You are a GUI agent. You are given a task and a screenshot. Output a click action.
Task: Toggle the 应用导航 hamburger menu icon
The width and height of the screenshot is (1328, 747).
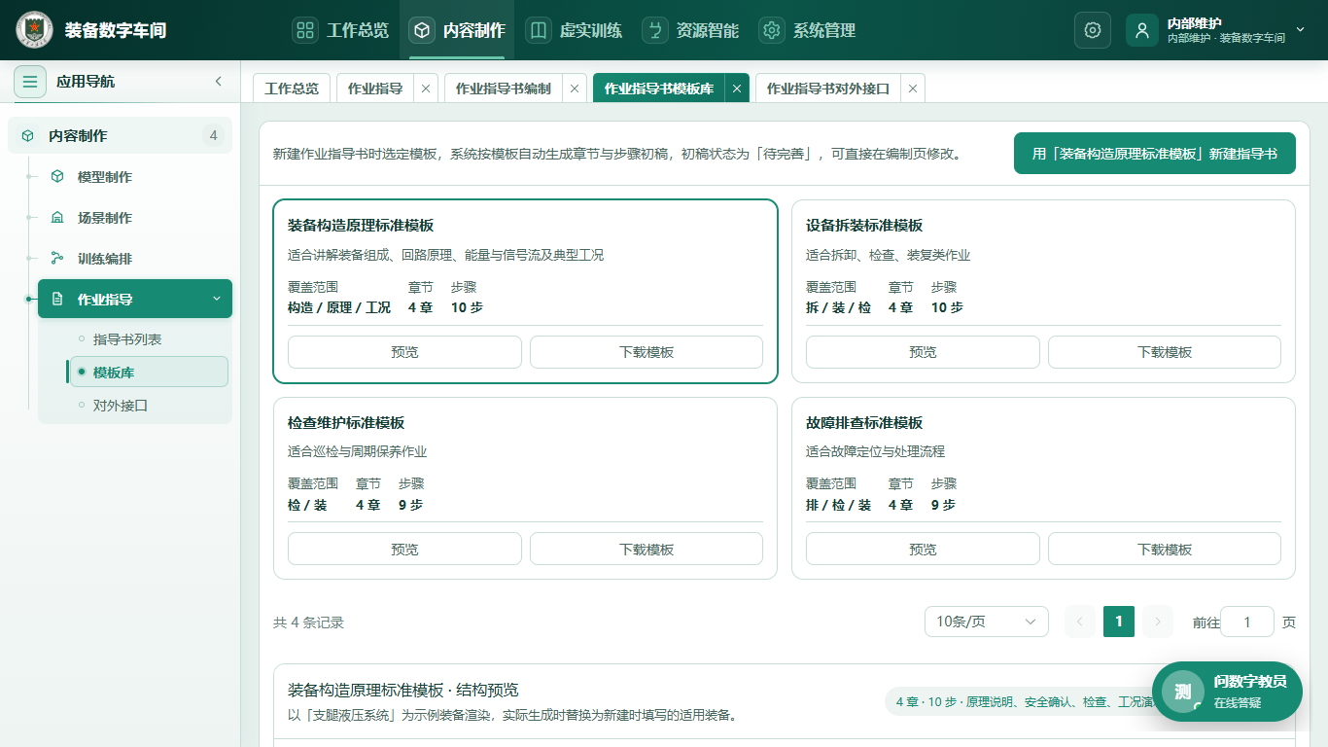30,82
